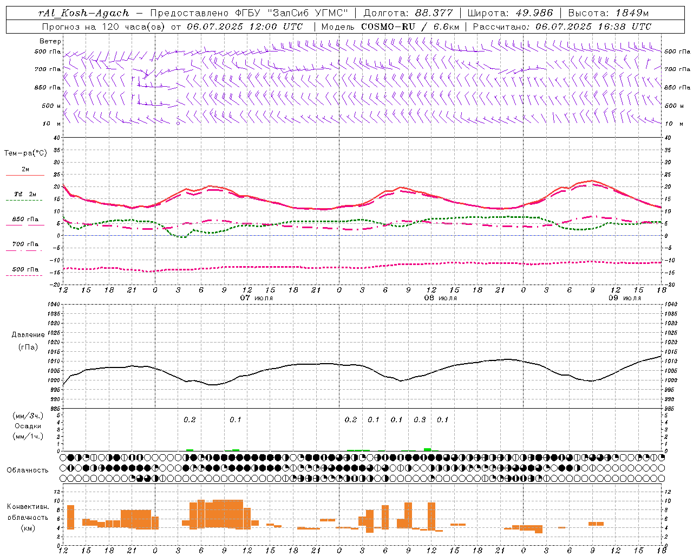Click the "(мм/1ч.)" precipitation unit label
The height and width of the screenshot is (555, 693).
(x=29, y=436)
